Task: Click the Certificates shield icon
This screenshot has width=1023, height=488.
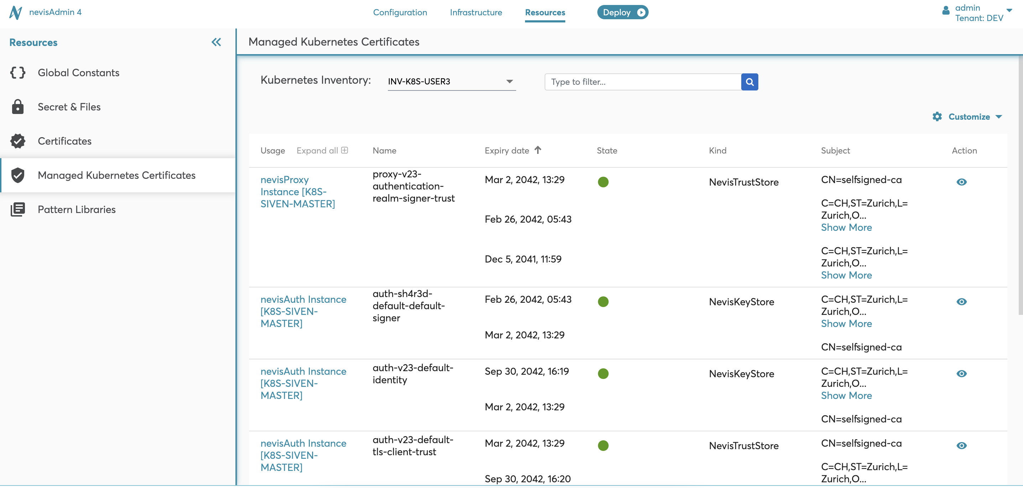Action: point(17,141)
